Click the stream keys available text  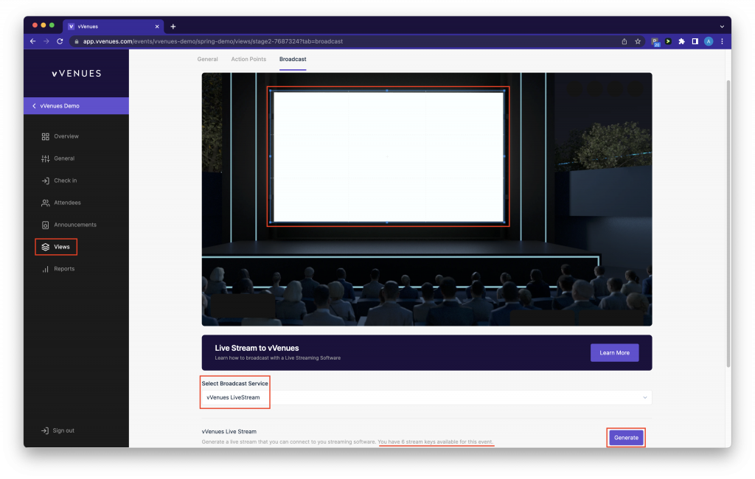coord(436,442)
